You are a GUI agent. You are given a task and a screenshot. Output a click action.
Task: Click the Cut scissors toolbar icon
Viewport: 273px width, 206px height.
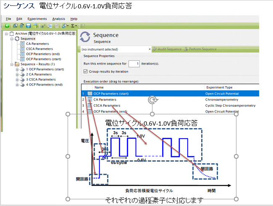pos(43,26)
